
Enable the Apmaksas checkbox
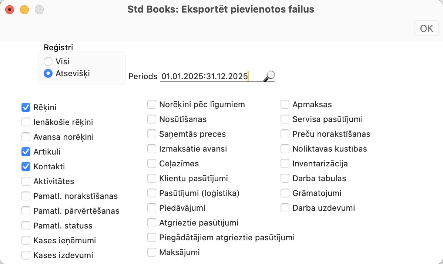pyautogui.click(x=285, y=104)
